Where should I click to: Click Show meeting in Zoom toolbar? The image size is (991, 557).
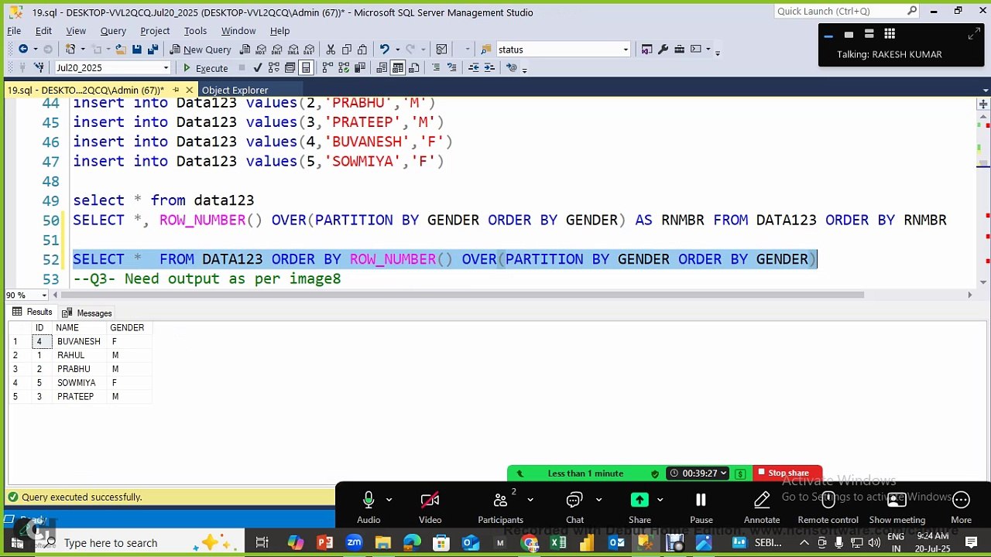click(x=897, y=507)
